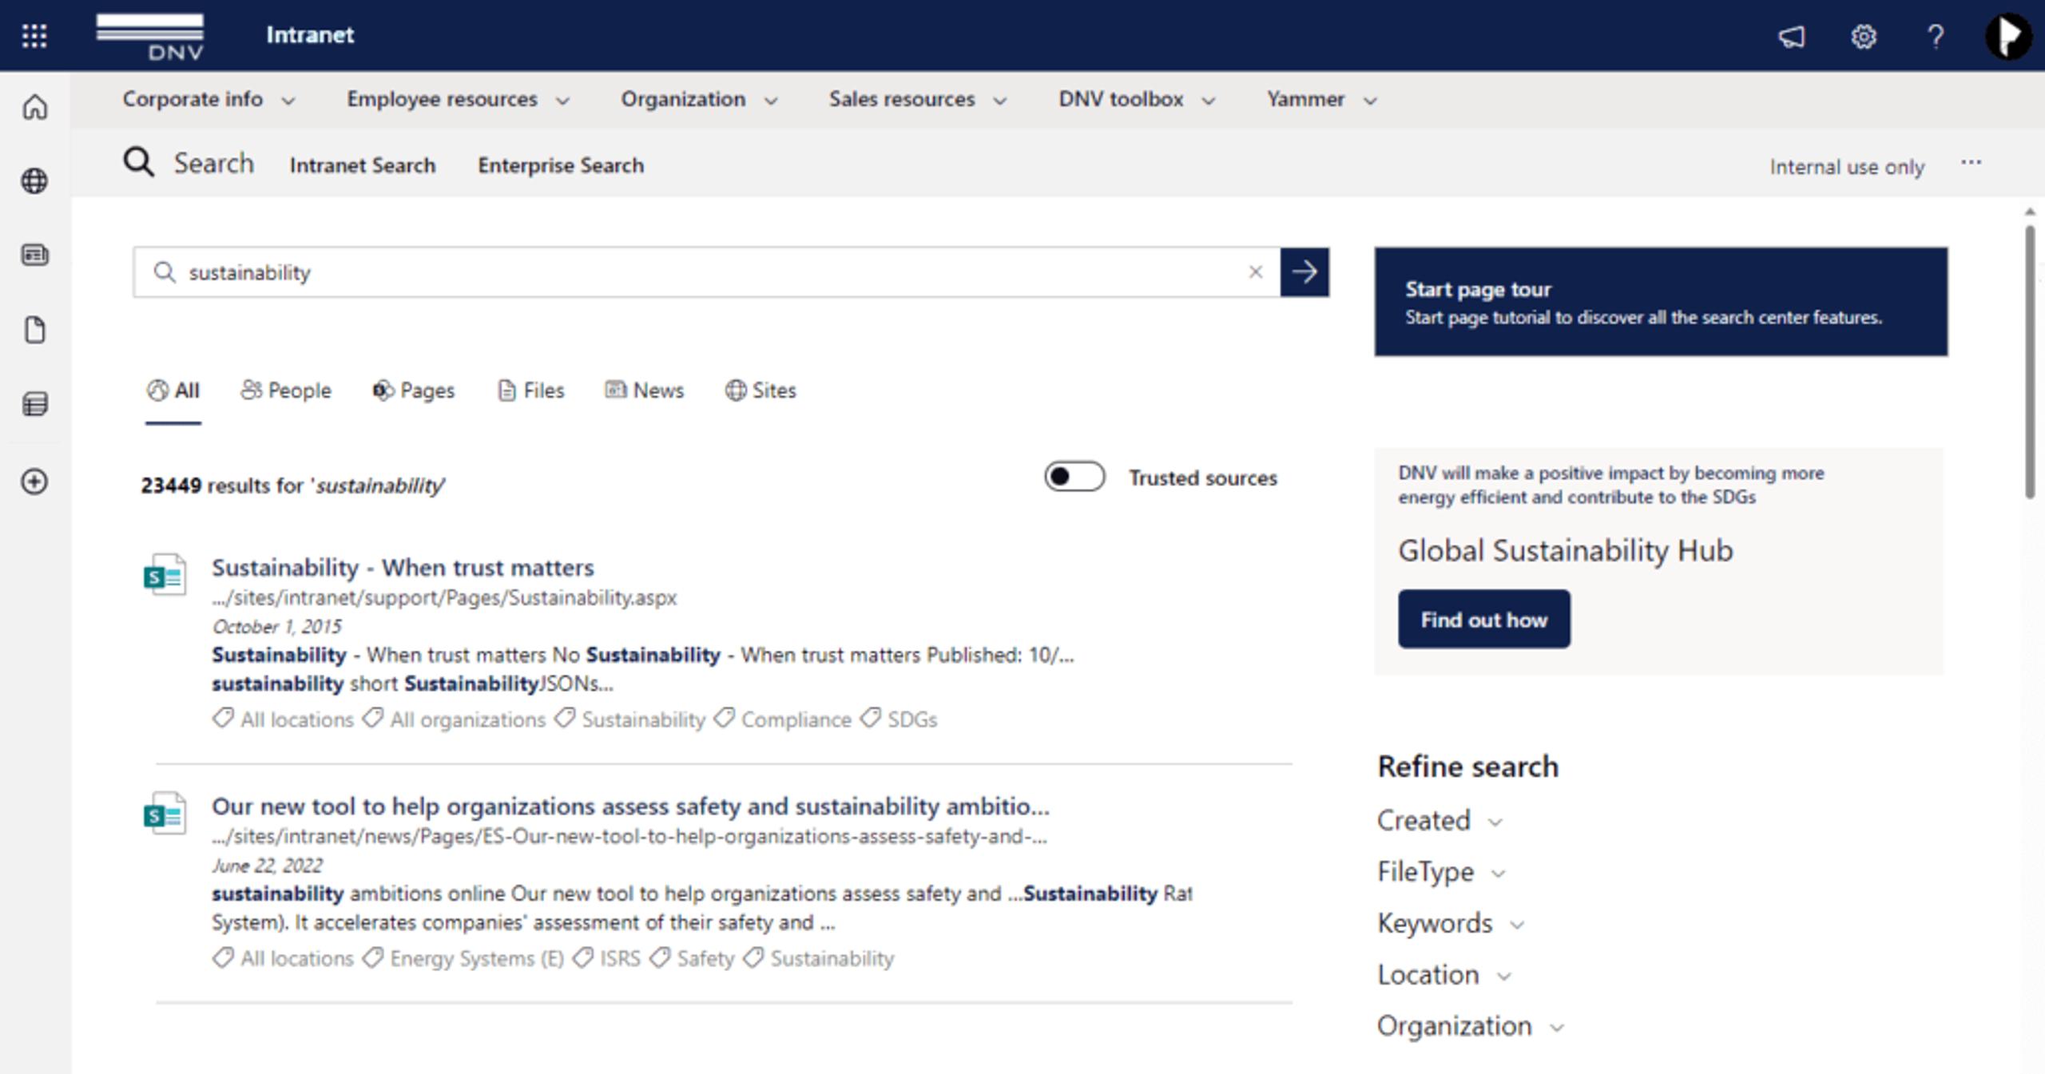The width and height of the screenshot is (2045, 1074).
Task: Clear the search box with X
Action: tap(1255, 272)
